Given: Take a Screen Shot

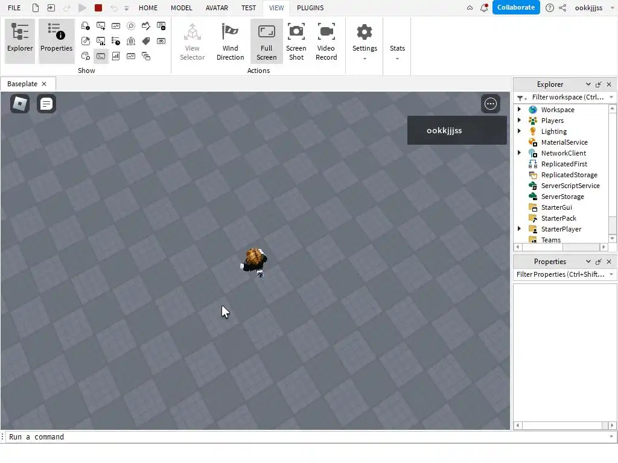Looking at the screenshot, I should (296, 41).
